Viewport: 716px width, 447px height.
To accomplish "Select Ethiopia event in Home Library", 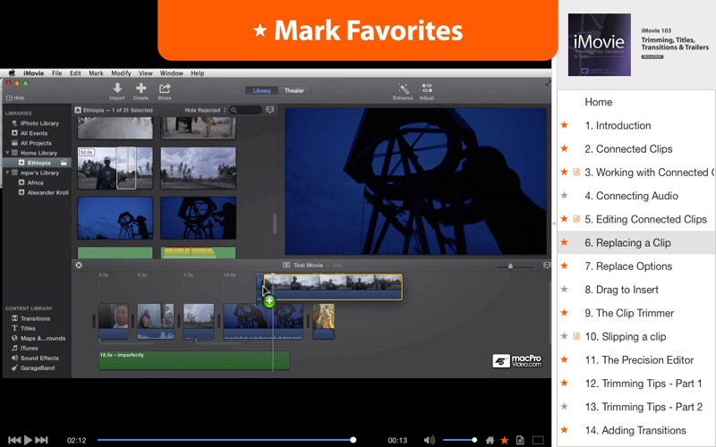I will (x=38, y=163).
